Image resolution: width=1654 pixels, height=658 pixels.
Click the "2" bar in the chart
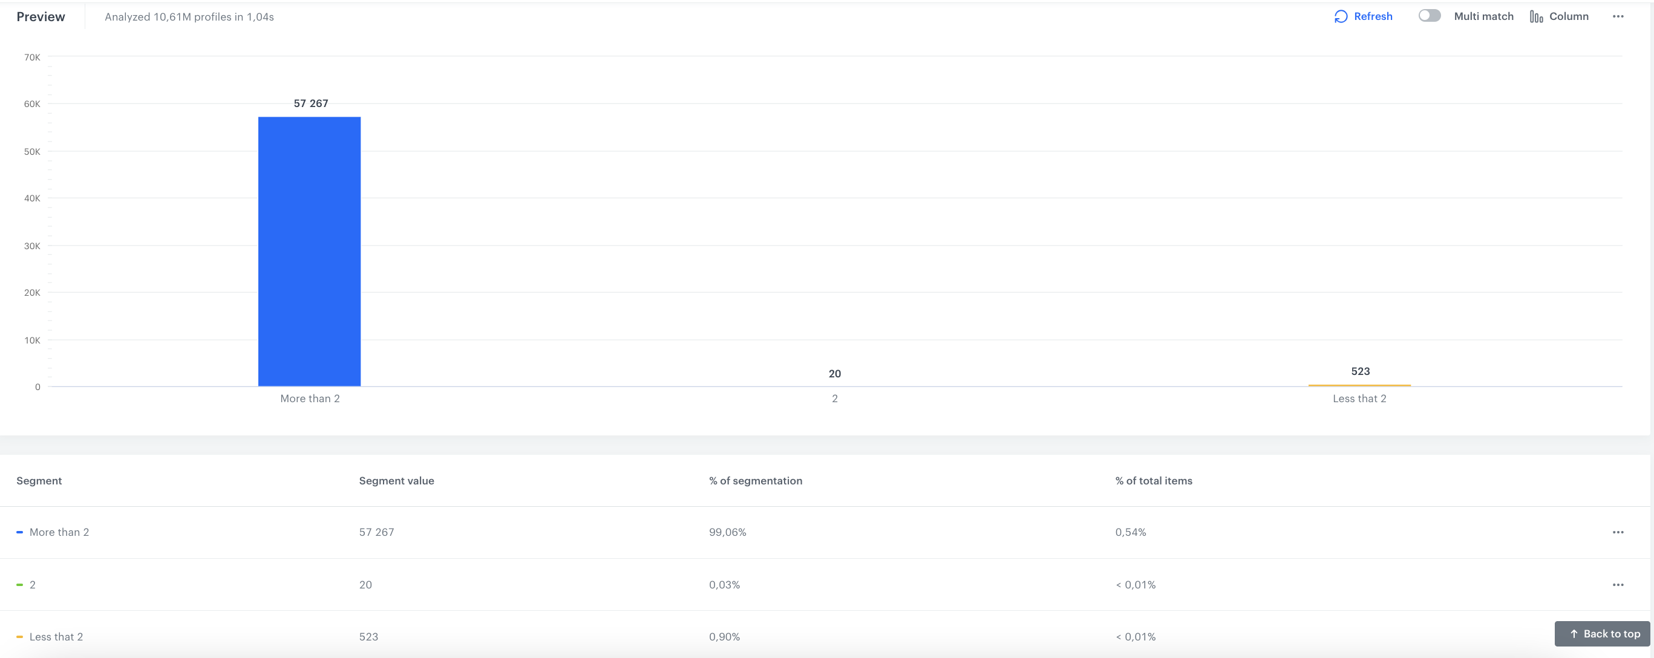pyautogui.click(x=835, y=386)
